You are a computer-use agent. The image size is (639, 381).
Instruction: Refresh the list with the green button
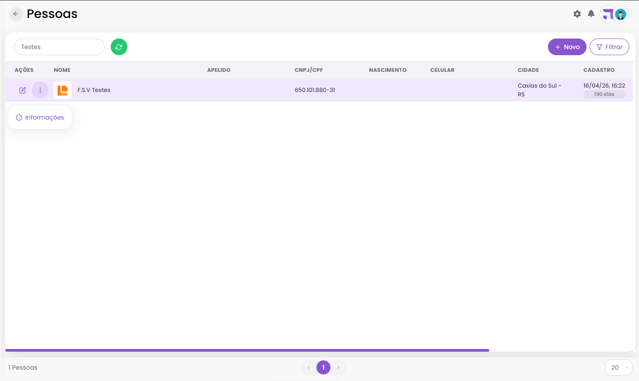pos(119,47)
